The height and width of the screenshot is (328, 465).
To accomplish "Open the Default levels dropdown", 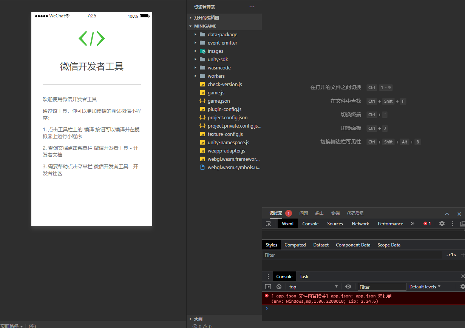I will (x=425, y=287).
